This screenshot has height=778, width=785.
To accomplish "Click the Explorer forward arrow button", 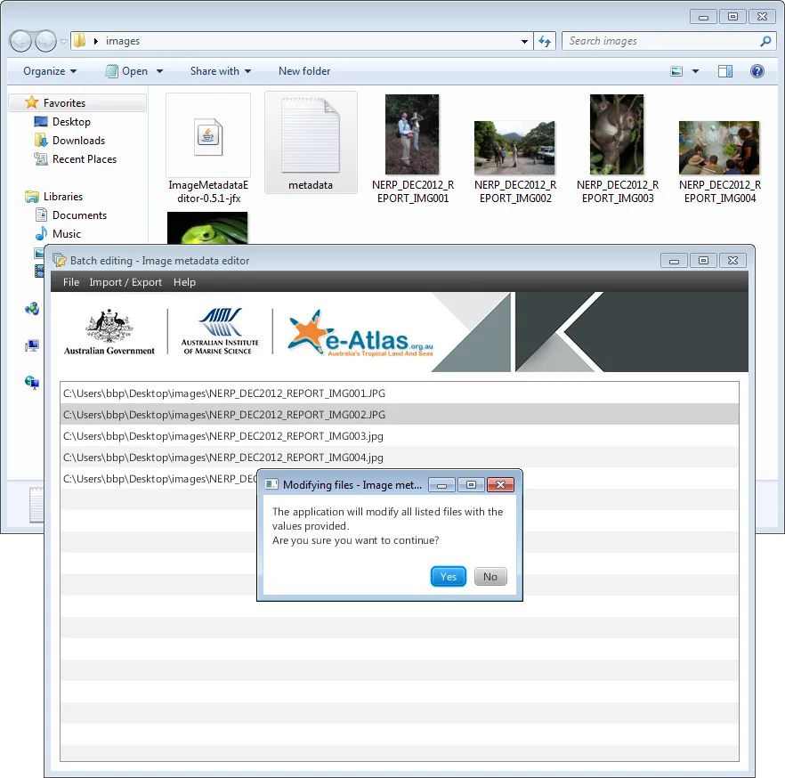I will pyautogui.click(x=46, y=41).
